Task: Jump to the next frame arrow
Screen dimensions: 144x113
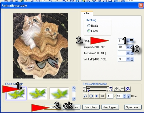Action: click(111, 87)
